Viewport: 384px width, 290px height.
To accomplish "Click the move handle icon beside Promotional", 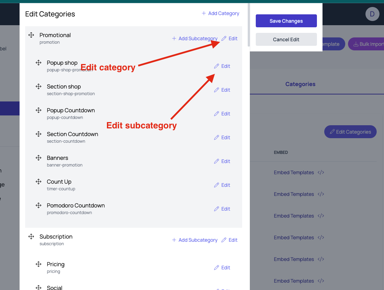I will 31,35.
